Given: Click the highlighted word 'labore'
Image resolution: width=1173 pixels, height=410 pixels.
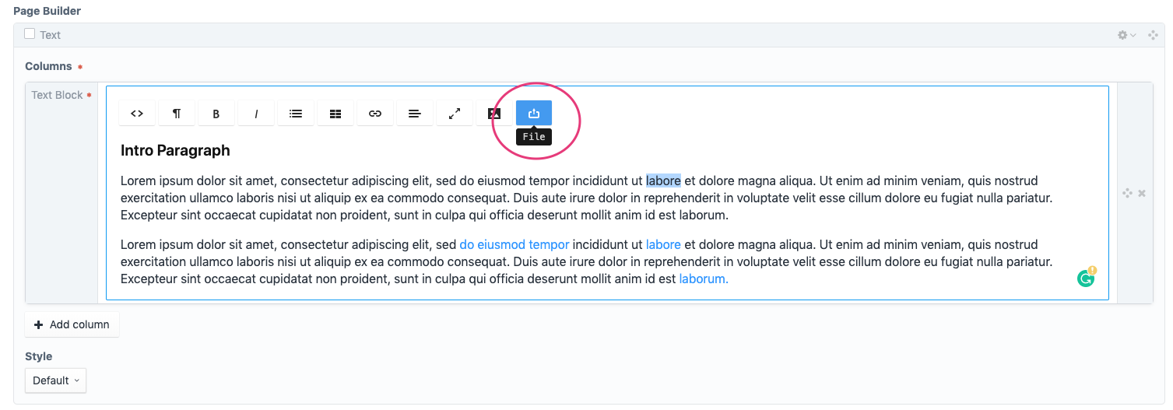Looking at the screenshot, I should click(663, 180).
